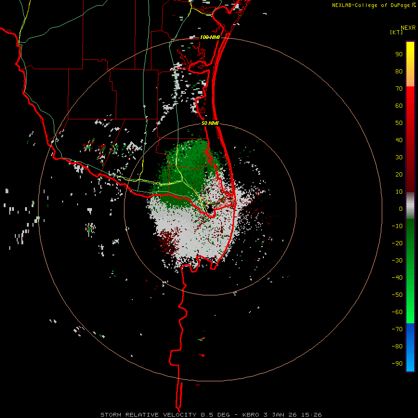Click the -80 value on the velocity scale
The width and height of the screenshot is (418, 418).
tap(397, 346)
